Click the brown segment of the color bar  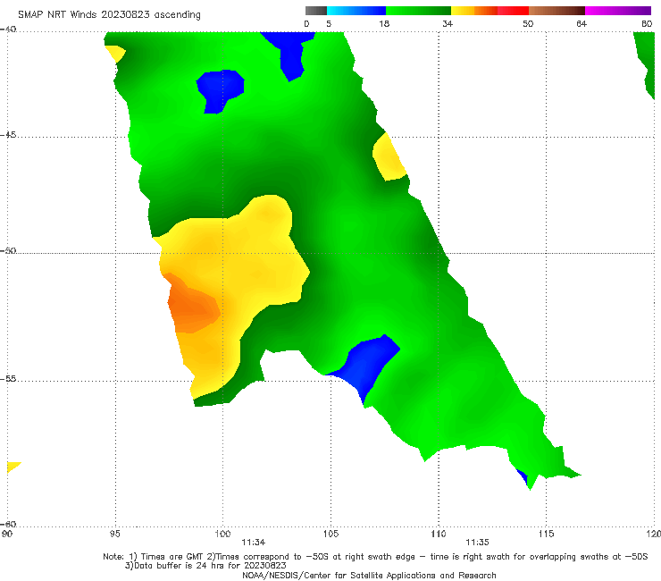pyautogui.click(x=556, y=11)
